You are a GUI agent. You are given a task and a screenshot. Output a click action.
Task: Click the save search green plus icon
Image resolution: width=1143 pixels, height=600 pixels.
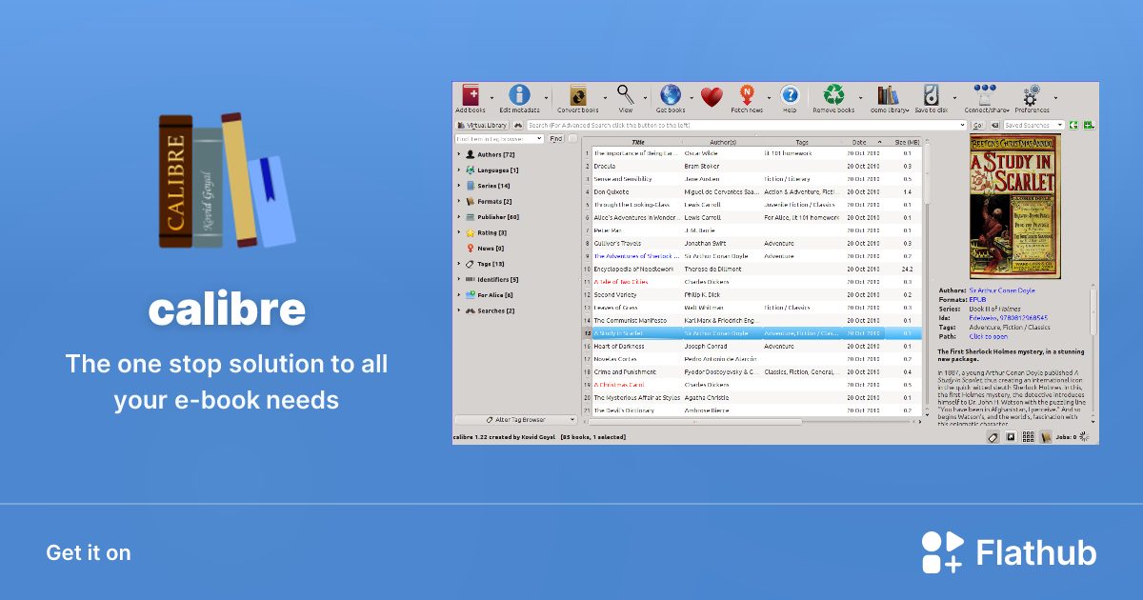pyautogui.click(x=1089, y=125)
